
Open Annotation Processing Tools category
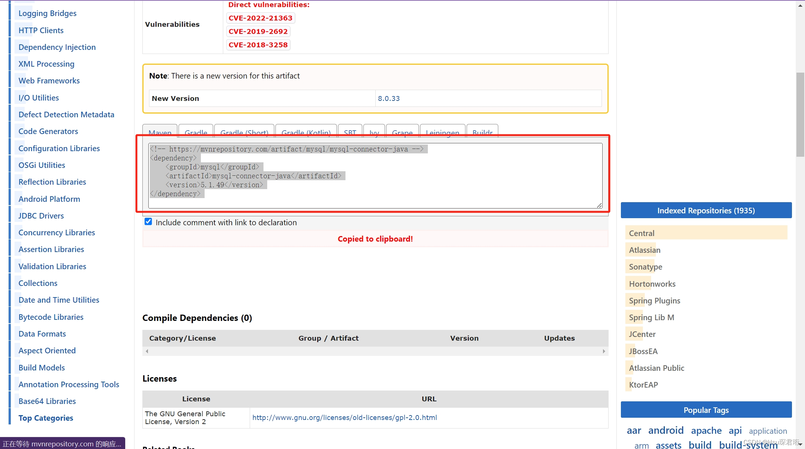(69, 384)
